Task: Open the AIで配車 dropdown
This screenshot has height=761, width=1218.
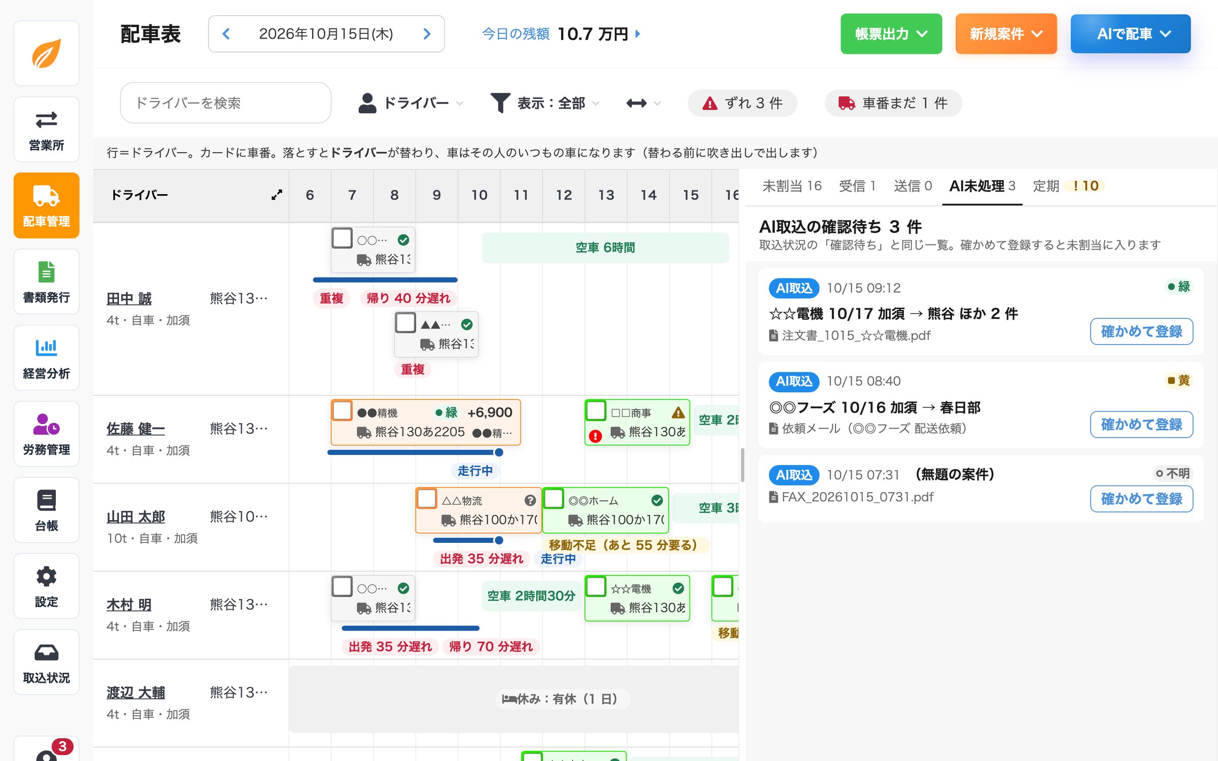Action: (x=1131, y=34)
